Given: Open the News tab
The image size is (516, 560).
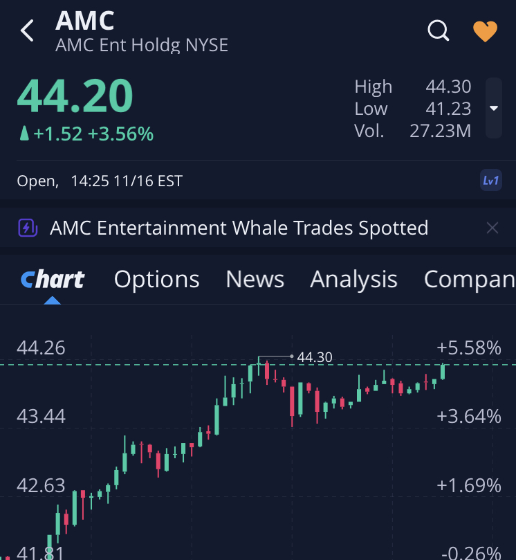Looking at the screenshot, I should coord(255,279).
